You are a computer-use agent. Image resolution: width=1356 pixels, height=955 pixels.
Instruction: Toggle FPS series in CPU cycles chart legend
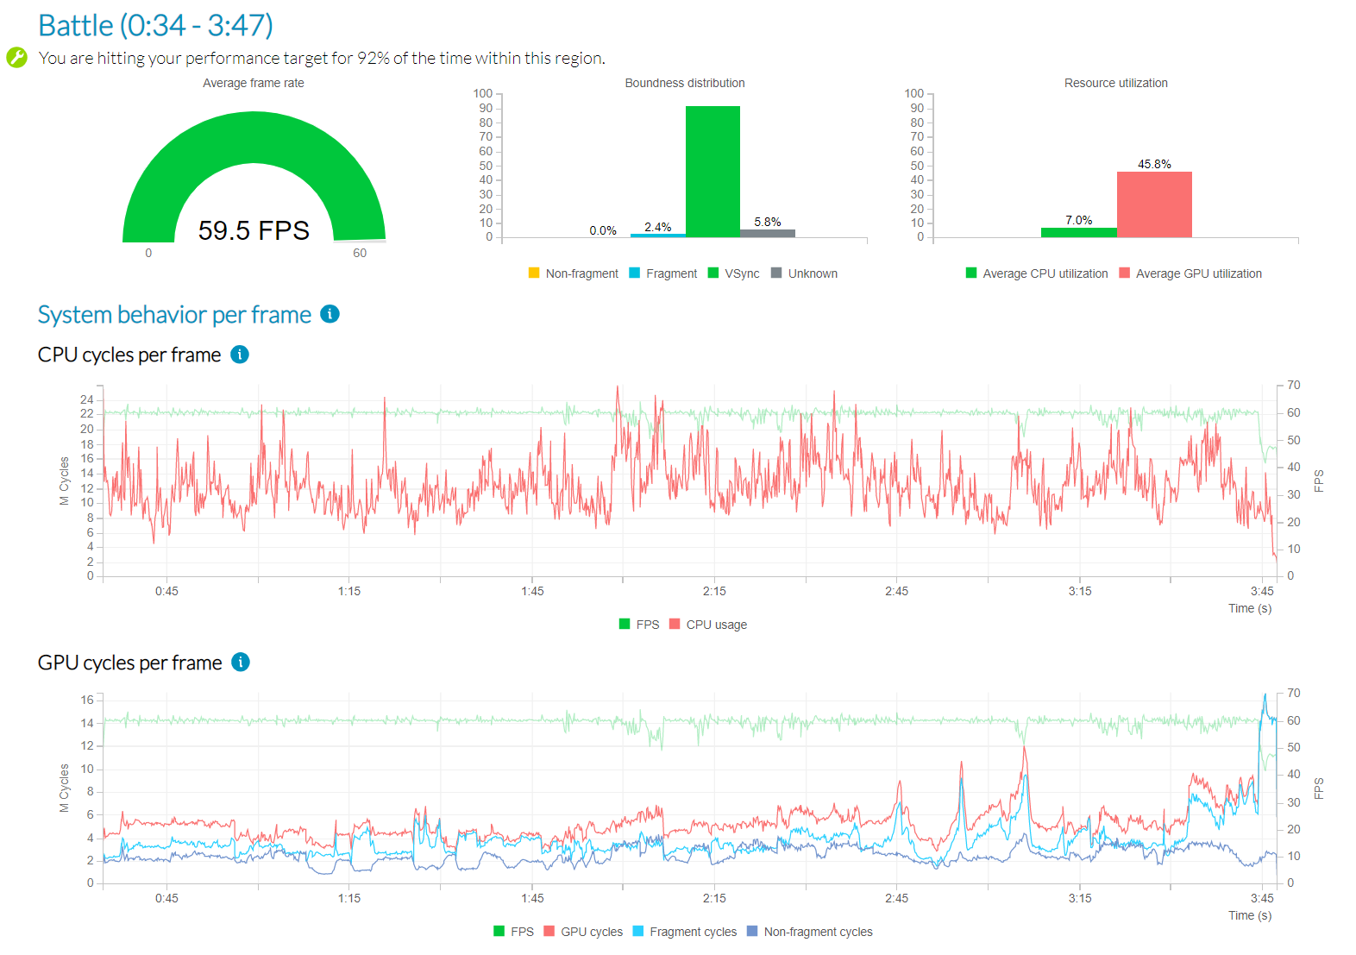(639, 625)
